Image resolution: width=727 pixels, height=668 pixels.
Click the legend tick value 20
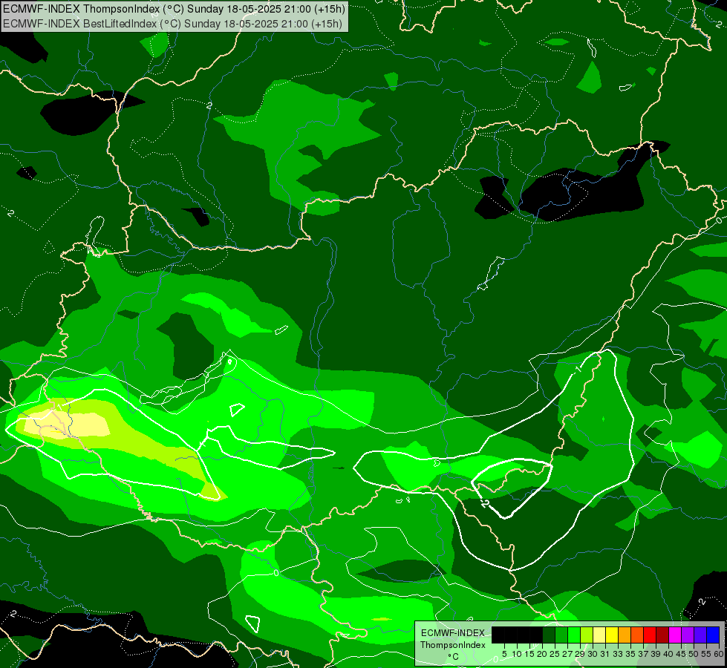(x=542, y=654)
